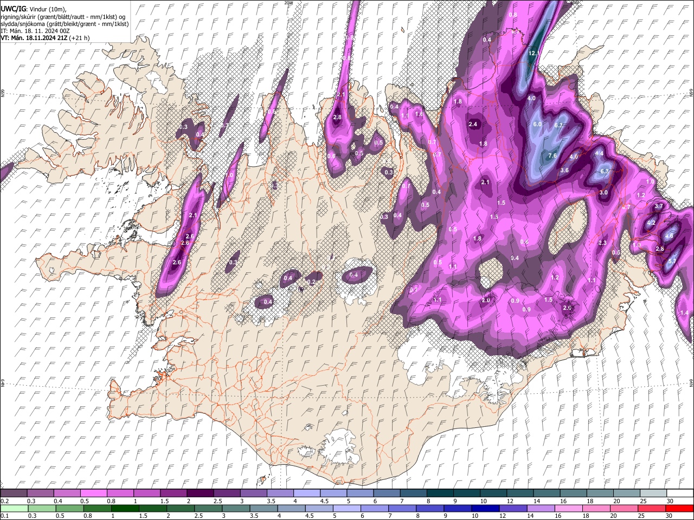Click the 5.7 precipitation value on the map
The width and height of the screenshot is (694, 520).
(x=672, y=261)
